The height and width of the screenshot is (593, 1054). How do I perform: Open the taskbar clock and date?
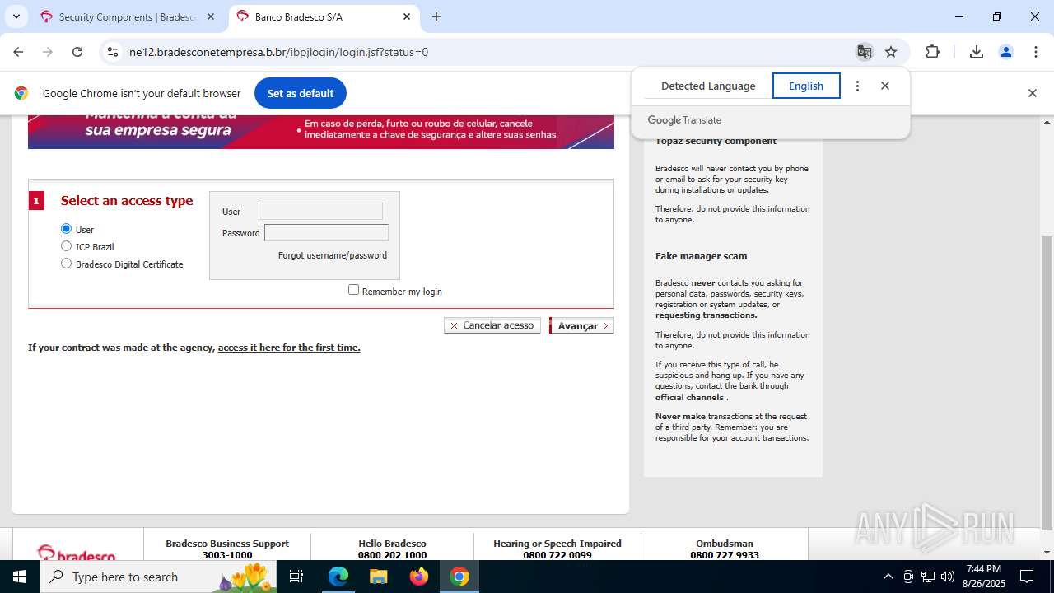[x=983, y=577]
